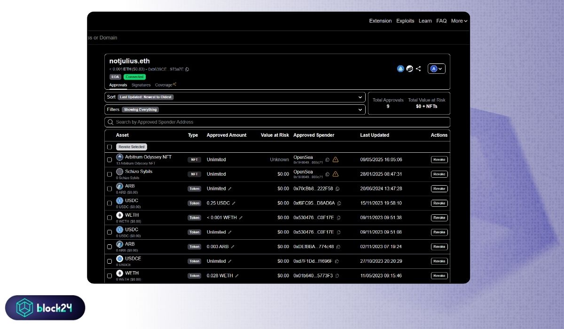Click the share icon in the header
This screenshot has height=329, width=564.
418,69
